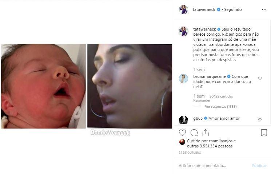Open the tatawerneck username link in the header
Screen dimensions: 271x174
point(204,9)
